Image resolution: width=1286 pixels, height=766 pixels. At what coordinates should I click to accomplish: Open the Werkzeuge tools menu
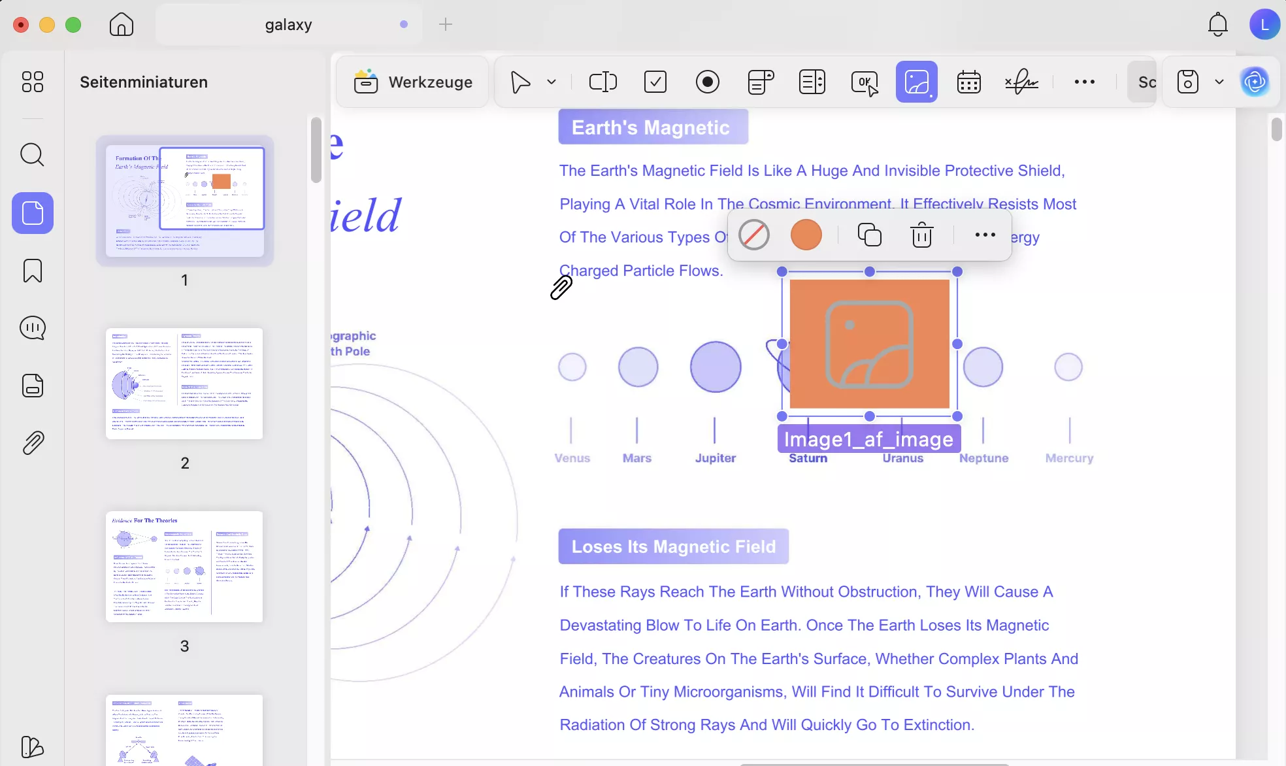tap(413, 82)
